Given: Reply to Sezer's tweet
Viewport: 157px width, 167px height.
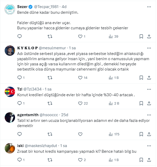Looking at the screenshot, I should point(19,37).
